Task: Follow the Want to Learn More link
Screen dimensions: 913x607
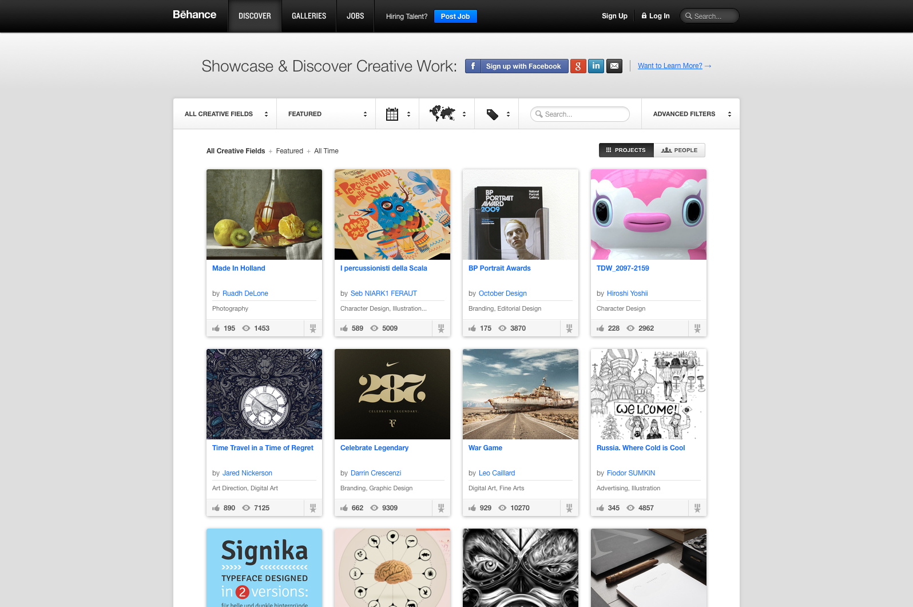Action: (670, 66)
